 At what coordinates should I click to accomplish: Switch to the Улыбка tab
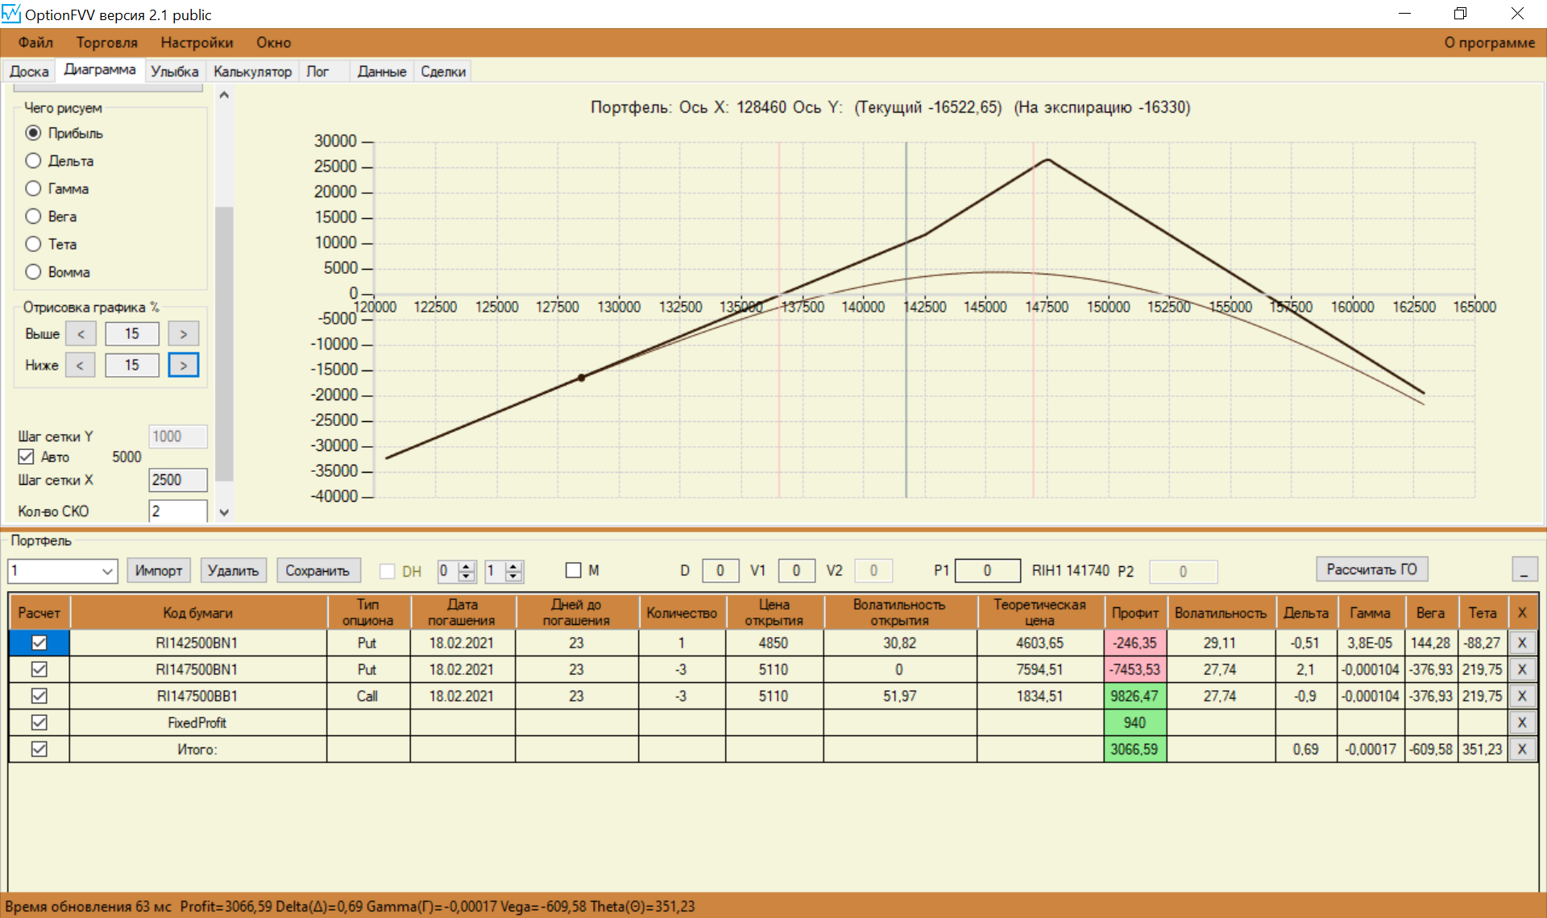(x=174, y=72)
